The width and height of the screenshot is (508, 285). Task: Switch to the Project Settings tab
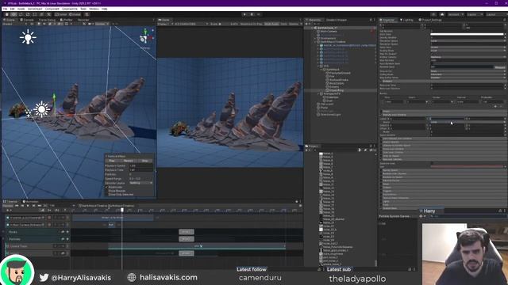430,20
